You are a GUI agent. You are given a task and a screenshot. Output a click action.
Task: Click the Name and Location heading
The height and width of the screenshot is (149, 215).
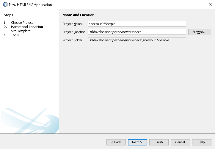79,15
